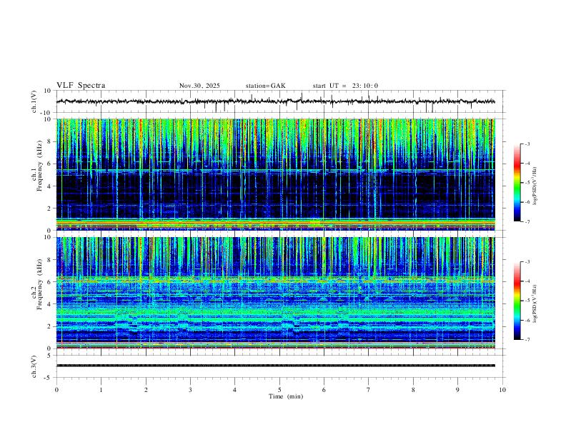
Task: Click the 'station=GAK' label
Action: (x=265, y=86)
